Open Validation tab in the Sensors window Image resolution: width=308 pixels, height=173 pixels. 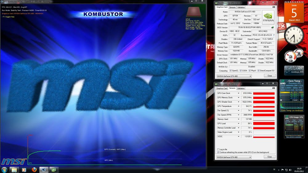tap(241, 88)
